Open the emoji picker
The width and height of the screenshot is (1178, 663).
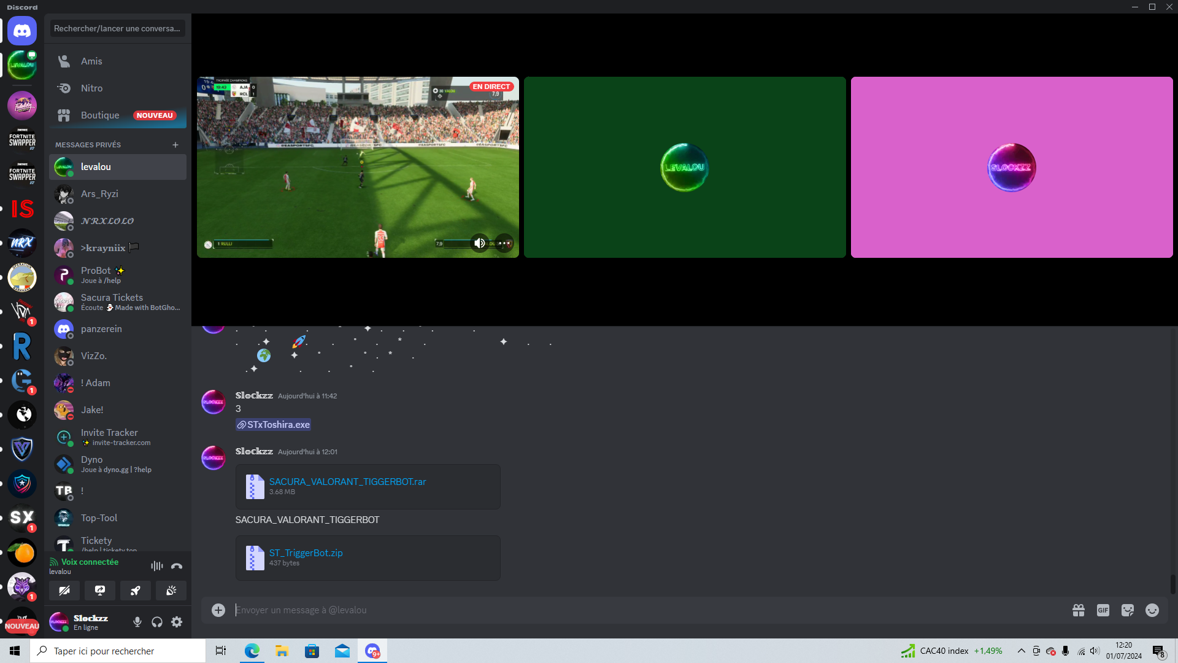1152,610
